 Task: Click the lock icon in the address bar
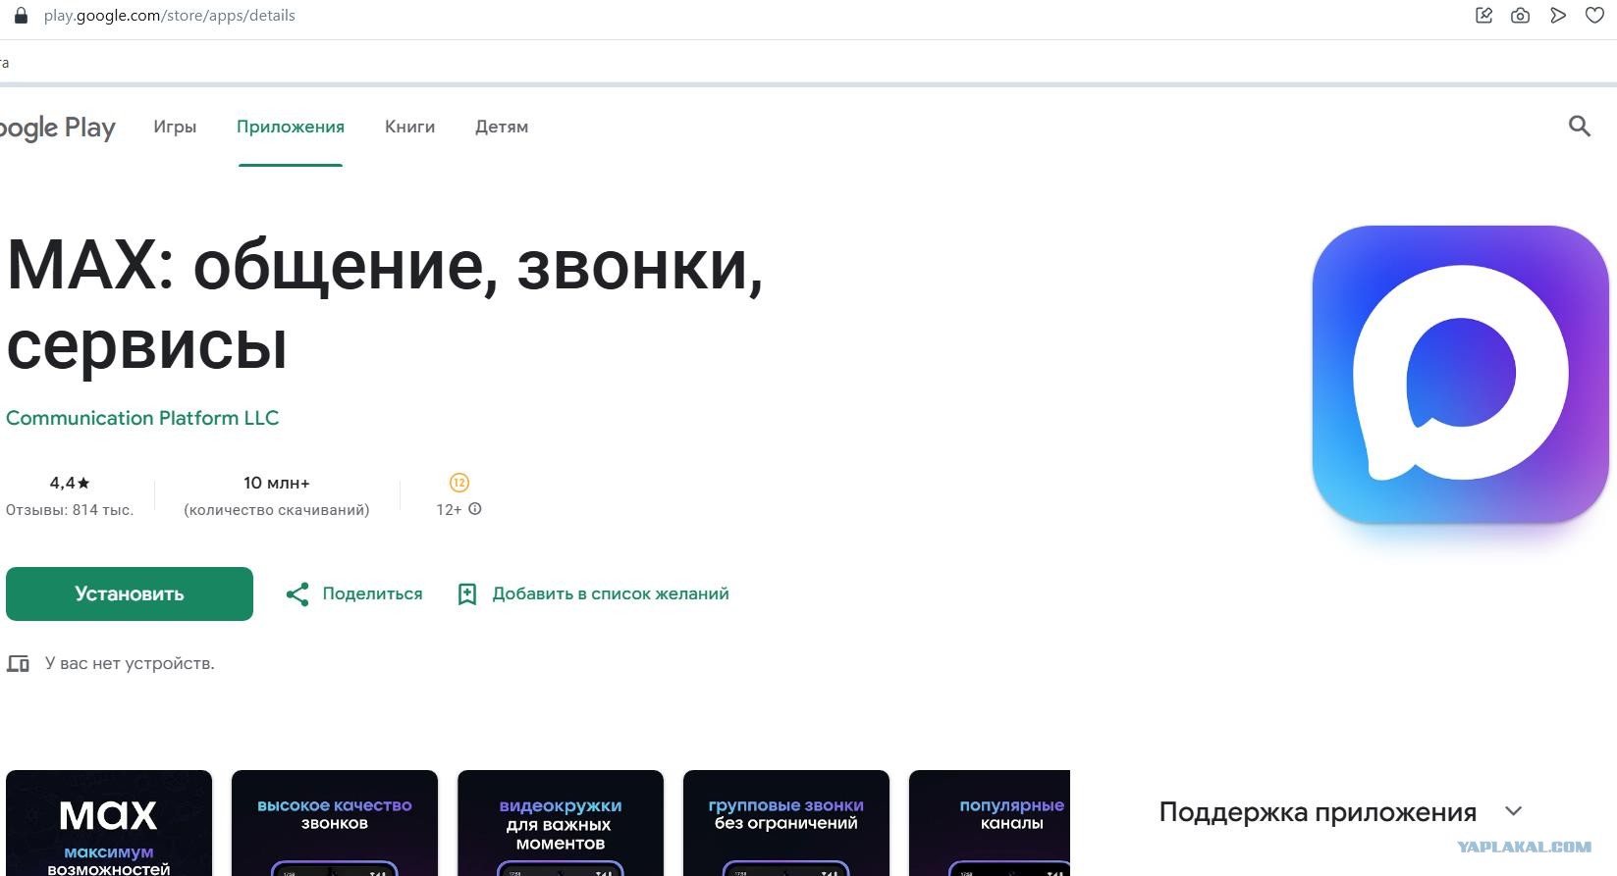pyautogui.click(x=21, y=16)
